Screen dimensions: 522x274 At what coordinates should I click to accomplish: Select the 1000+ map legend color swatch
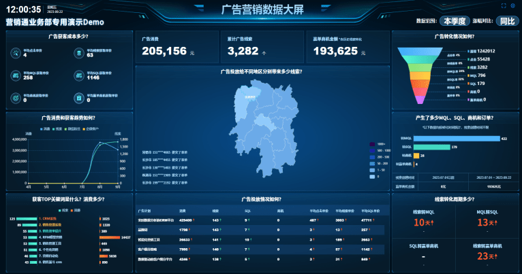pos(371,144)
